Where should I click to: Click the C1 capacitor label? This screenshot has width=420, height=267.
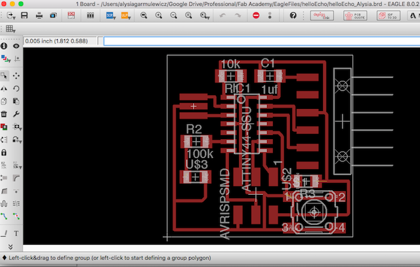tap(268, 64)
